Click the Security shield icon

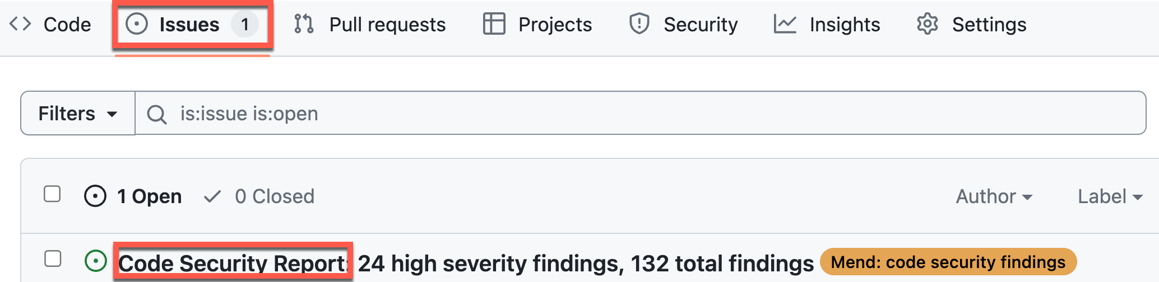click(639, 24)
